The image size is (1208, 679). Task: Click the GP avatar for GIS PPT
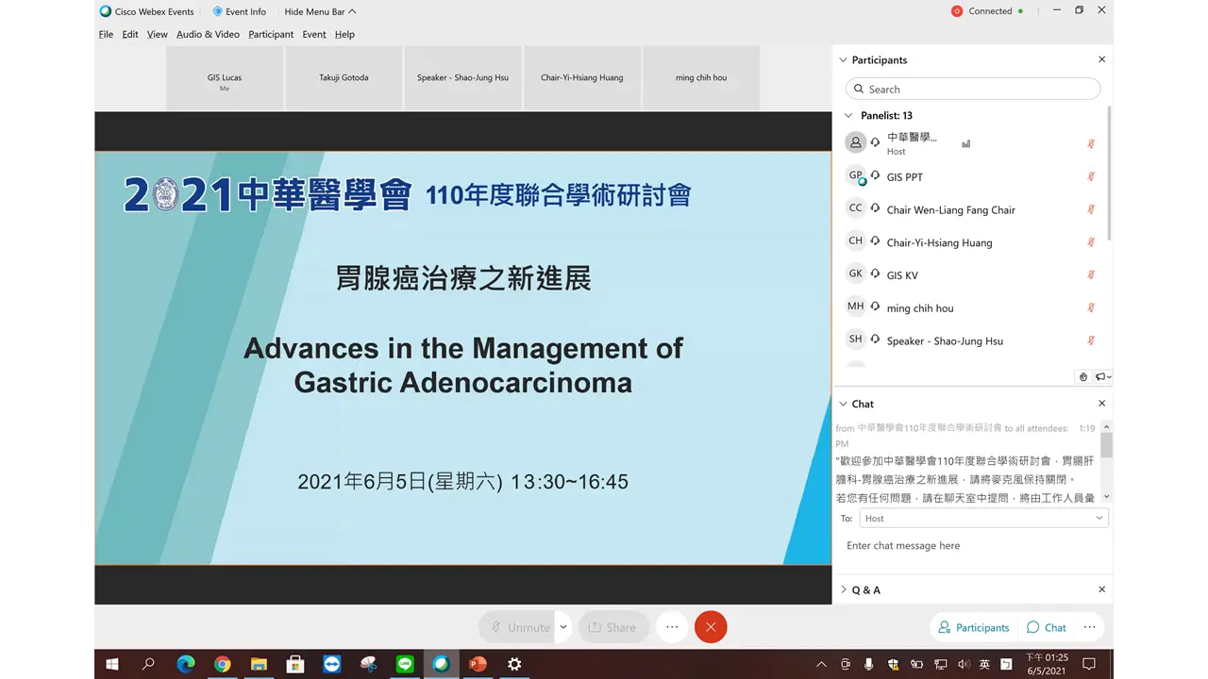856,176
